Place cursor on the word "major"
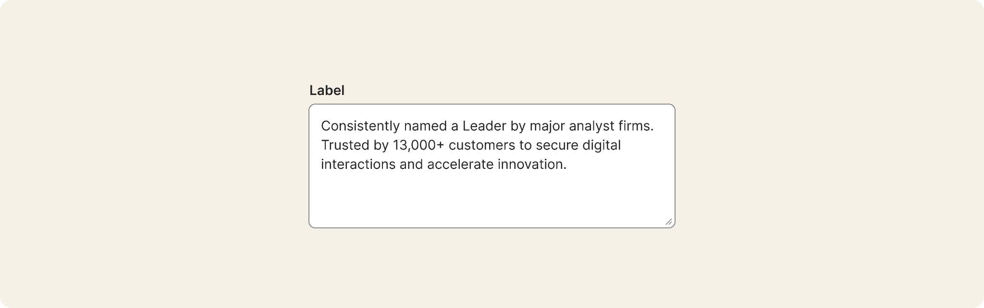The image size is (984, 308). [x=547, y=126]
